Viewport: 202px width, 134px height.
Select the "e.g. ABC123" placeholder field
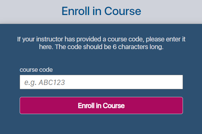101,82
